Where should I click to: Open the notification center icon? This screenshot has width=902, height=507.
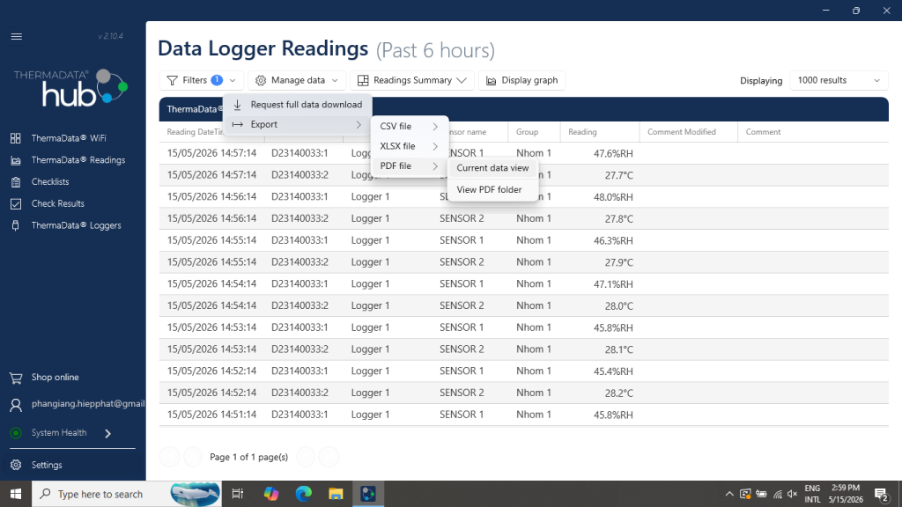[881, 494]
